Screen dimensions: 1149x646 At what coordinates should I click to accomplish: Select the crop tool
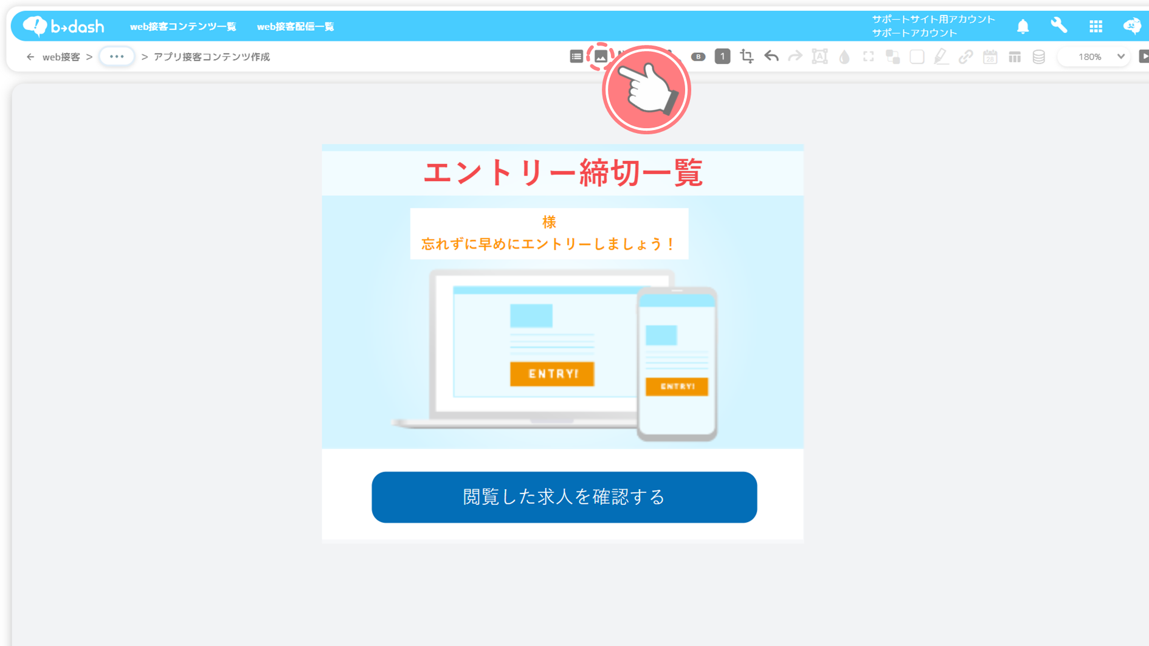coord(747,57)
